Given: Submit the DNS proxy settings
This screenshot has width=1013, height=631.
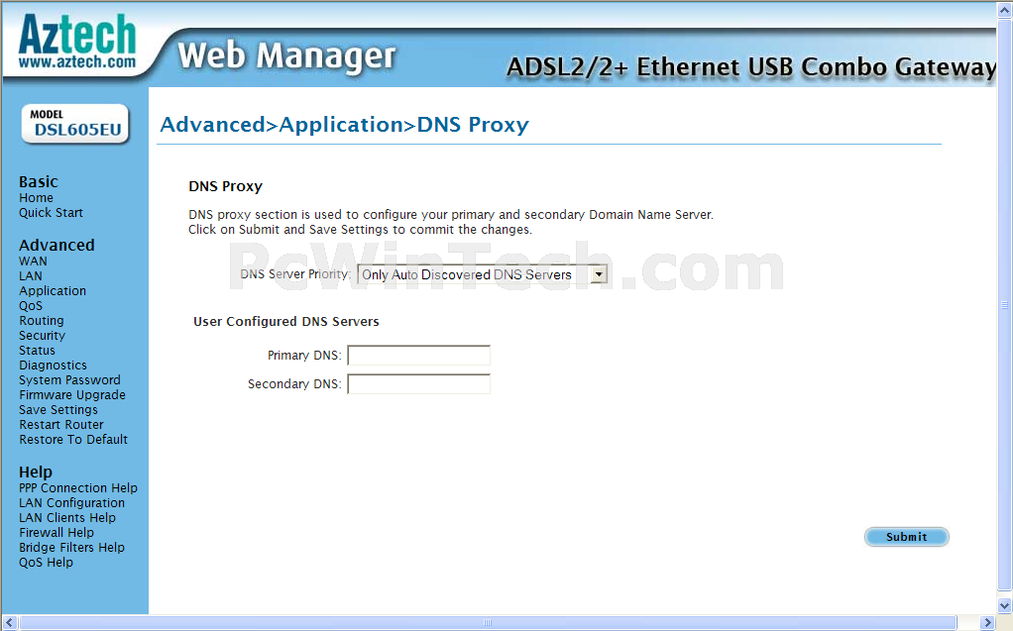Looking at the screenshot, I should pyautogui.click(x=906, y=537).
